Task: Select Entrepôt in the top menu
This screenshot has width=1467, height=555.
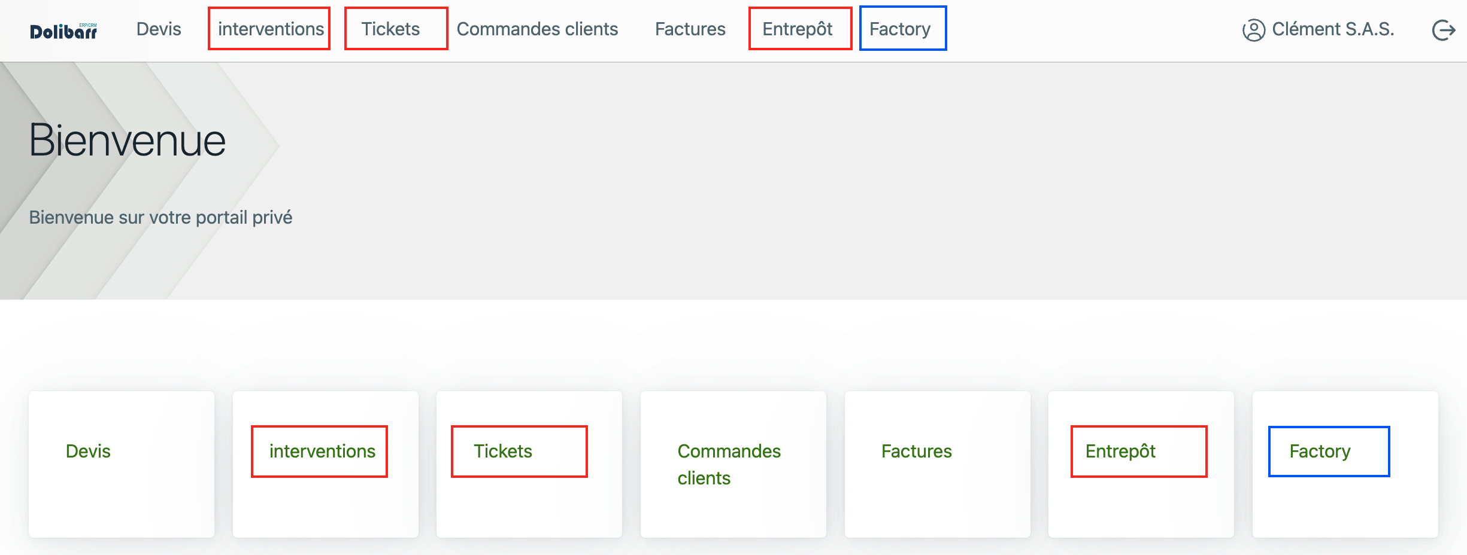Action: [797, 29]
